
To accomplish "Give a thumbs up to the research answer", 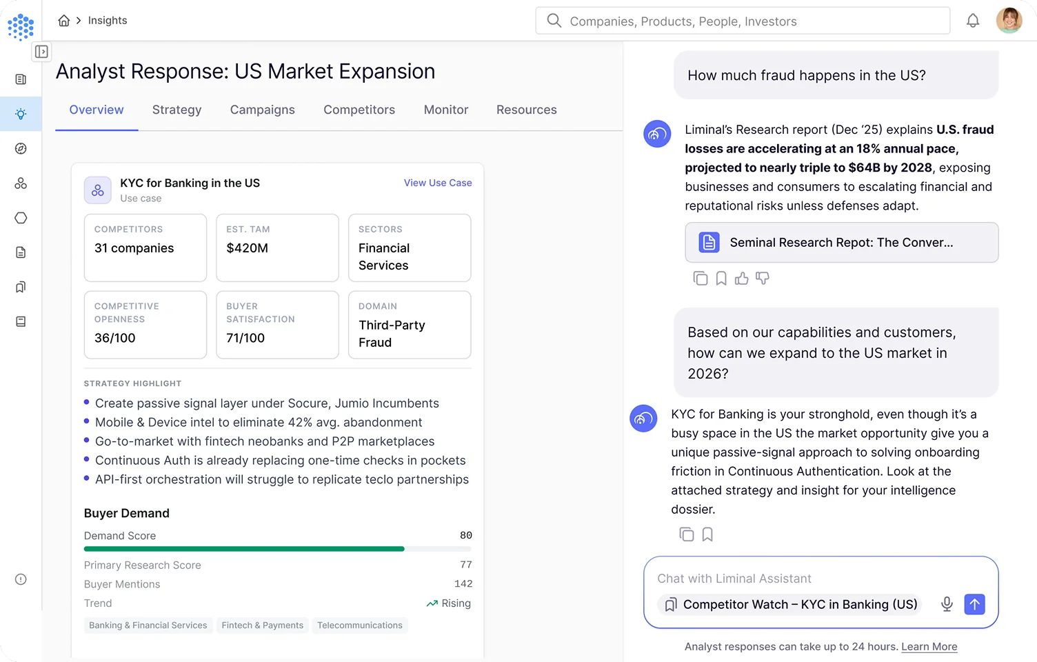I will [x=741, y=278].
